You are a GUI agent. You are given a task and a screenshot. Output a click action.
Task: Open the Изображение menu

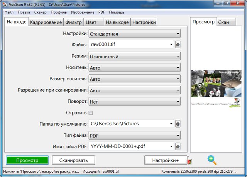click(82, 12)
